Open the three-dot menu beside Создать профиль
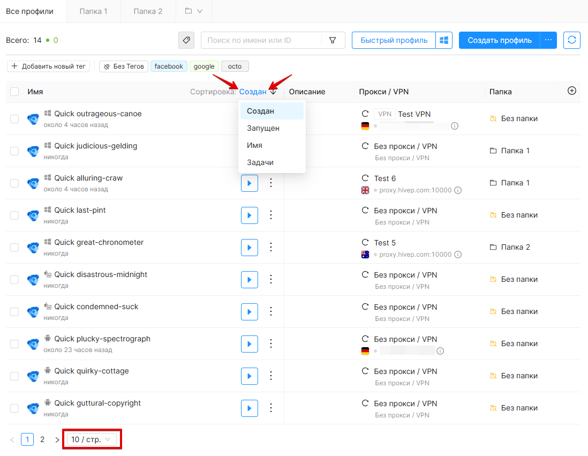 point(548,40)
